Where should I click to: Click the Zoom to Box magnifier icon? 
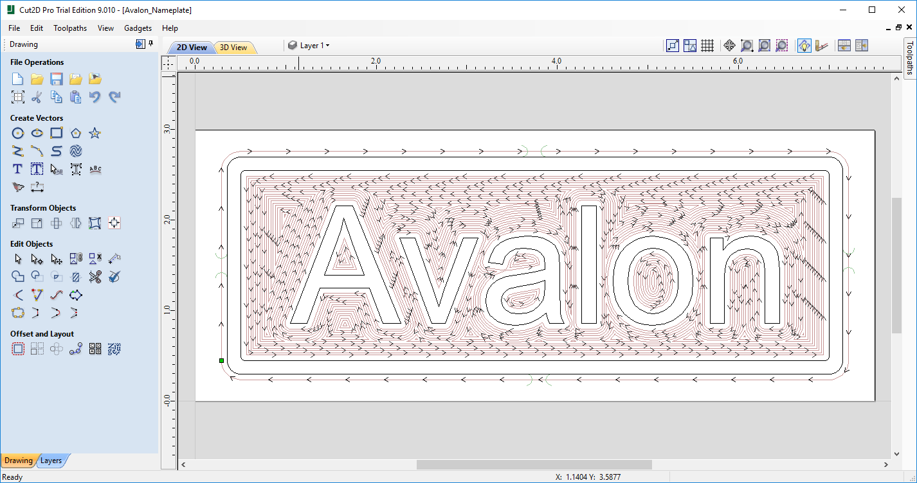pos(747,46)
